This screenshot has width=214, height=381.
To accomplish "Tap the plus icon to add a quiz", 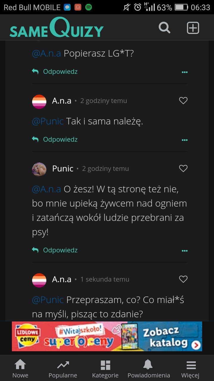I will click(193, 28).
